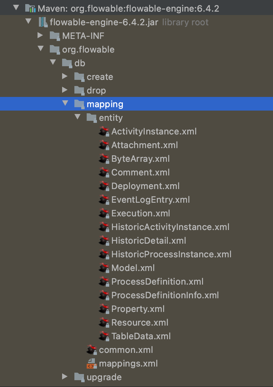Collapse the flowable-engine-6.4.2.jar node
The image size is (273, 387).
point(28,21)
